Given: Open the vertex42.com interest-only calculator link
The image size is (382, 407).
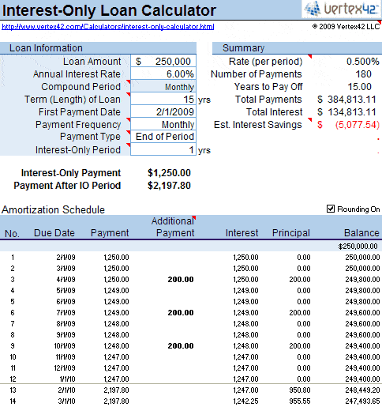Looking at the screenshot, I should [108, 27].
